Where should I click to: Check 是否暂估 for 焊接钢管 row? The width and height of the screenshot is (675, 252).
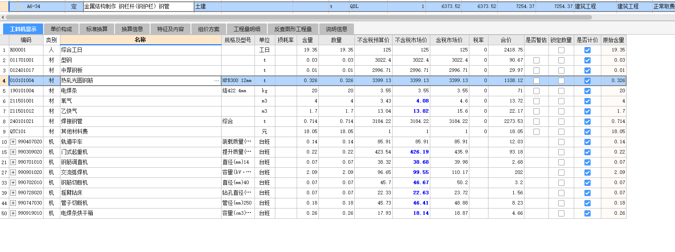point(536,122)
